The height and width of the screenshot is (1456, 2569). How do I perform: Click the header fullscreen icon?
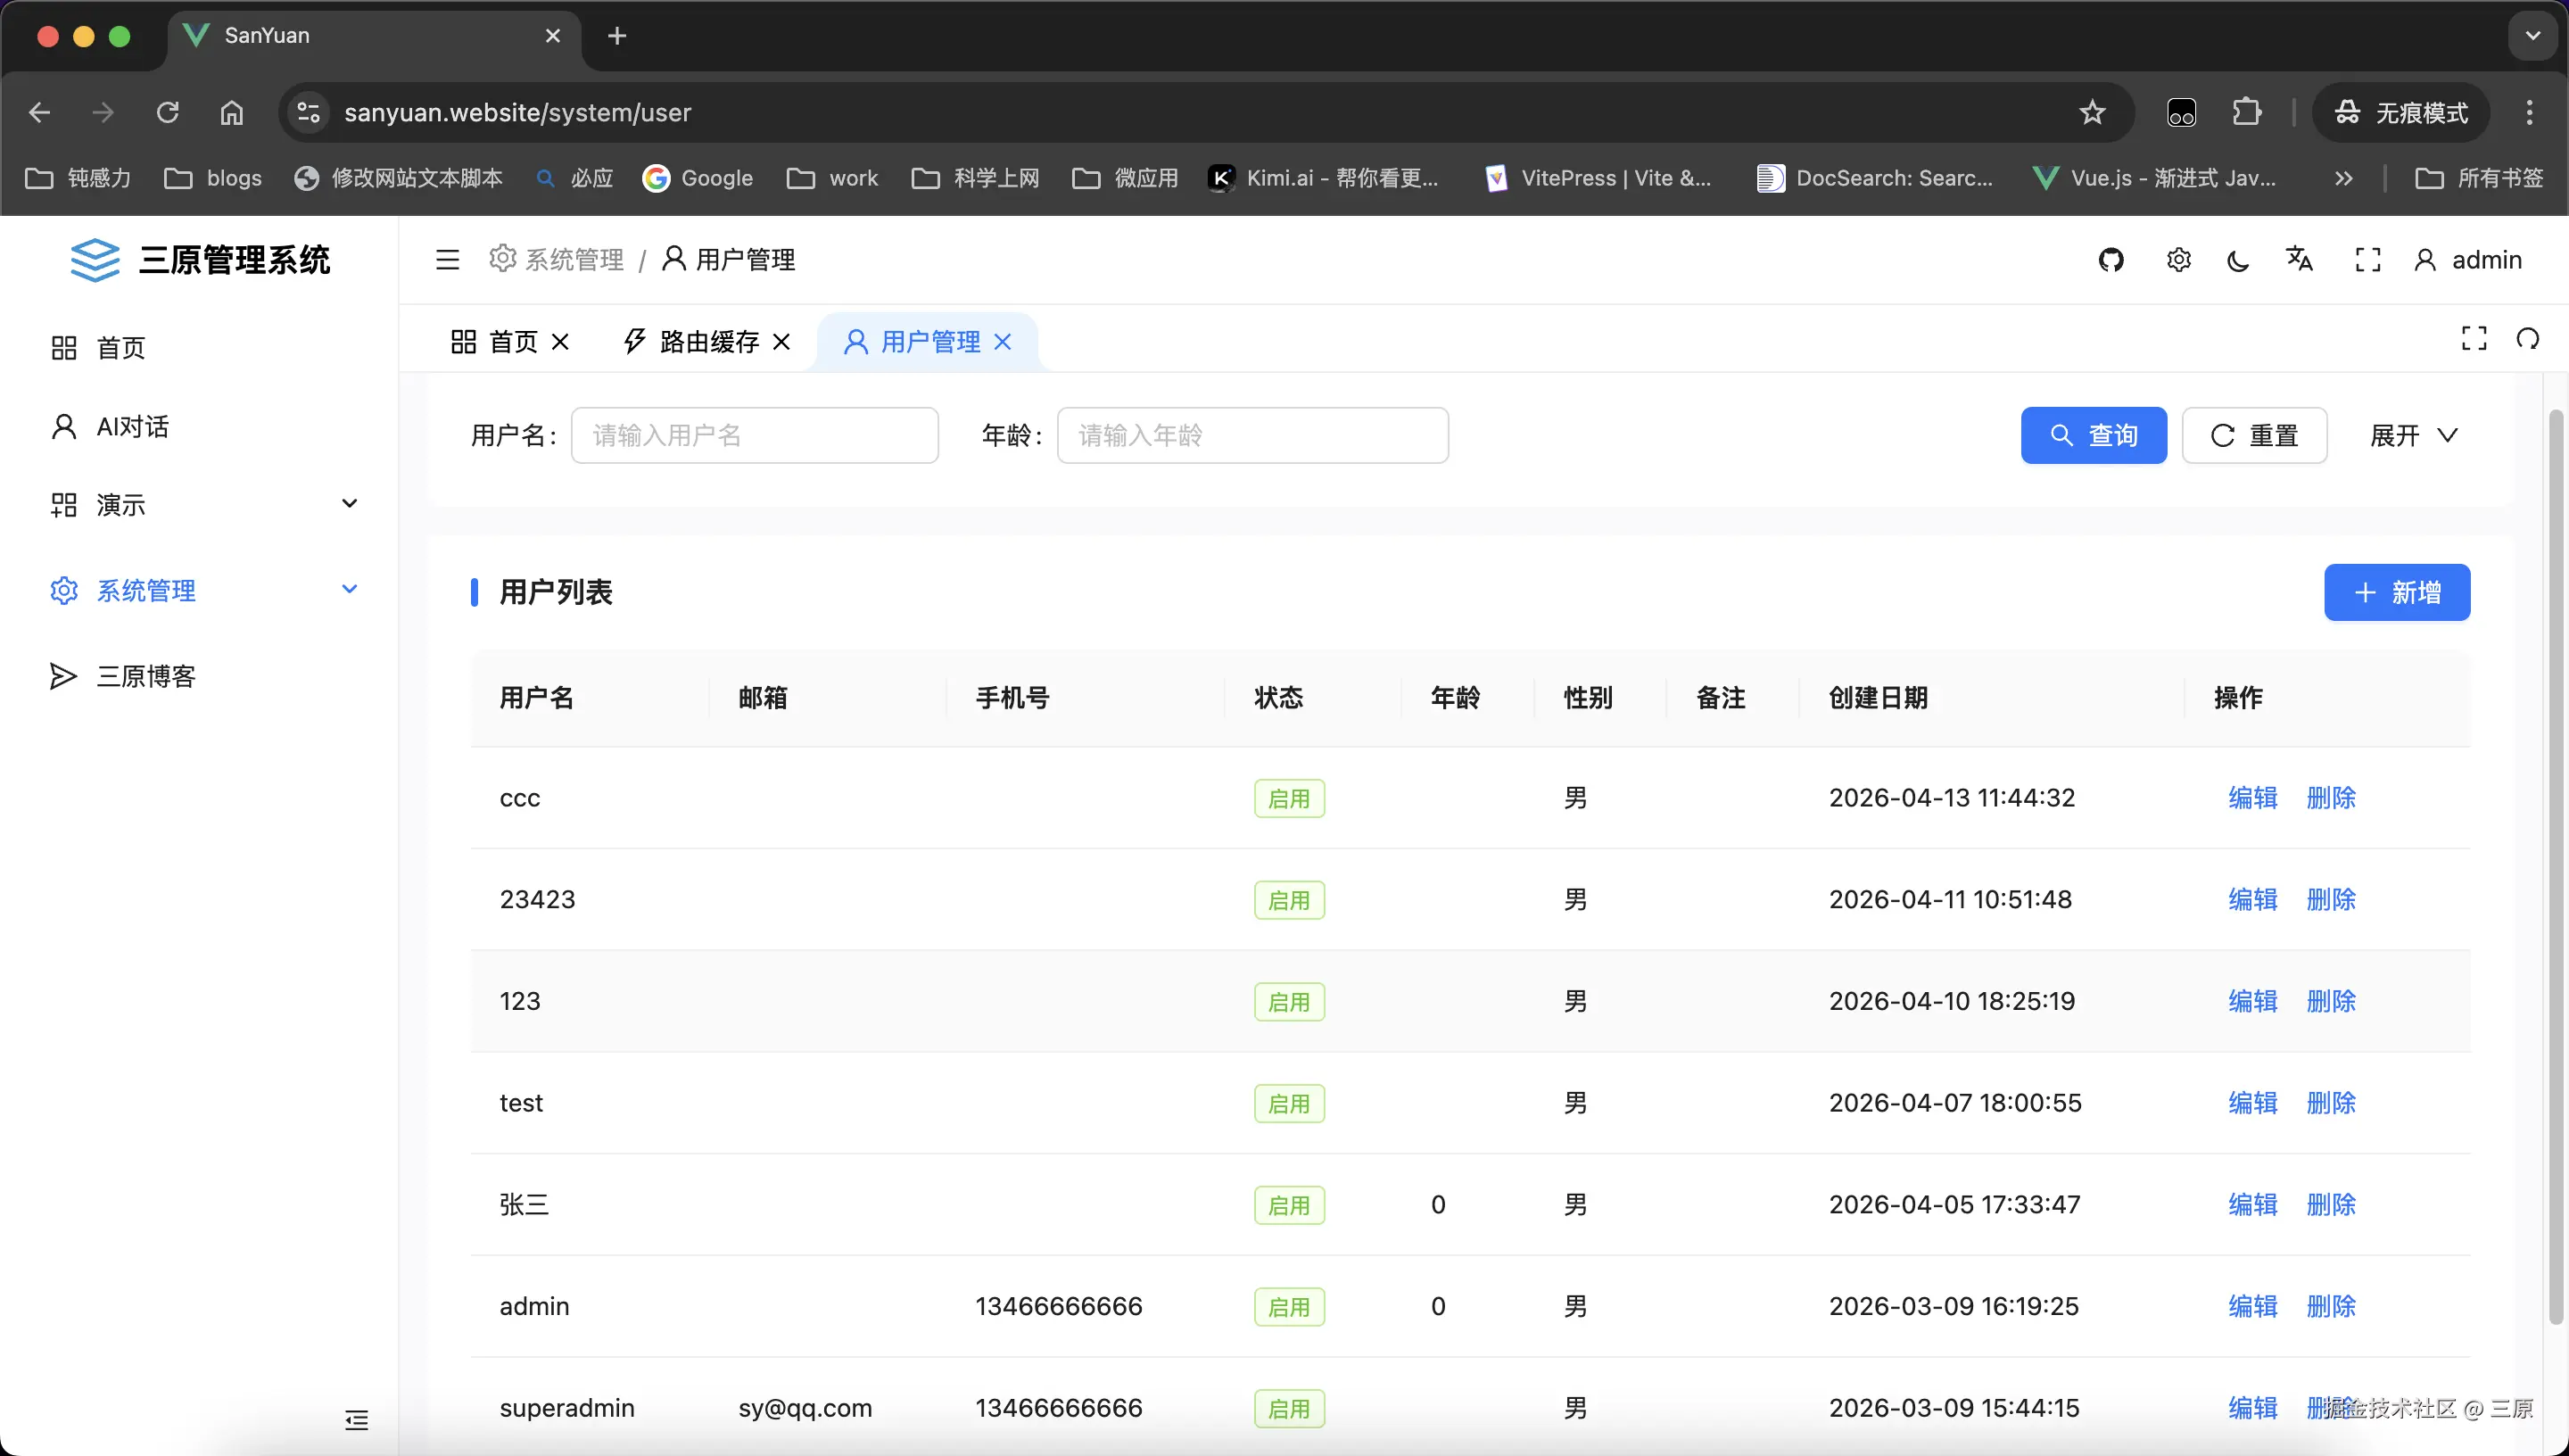[2367, 260]
